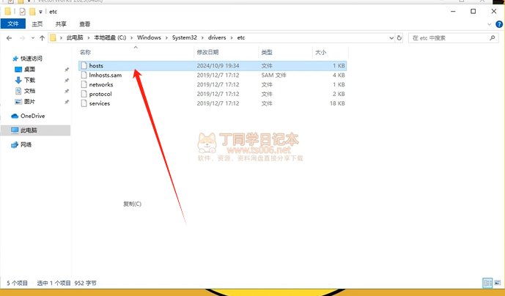505x296 pixels.
Task: Click Windows in the address breadcrumb
Action: tap(149, 37)
